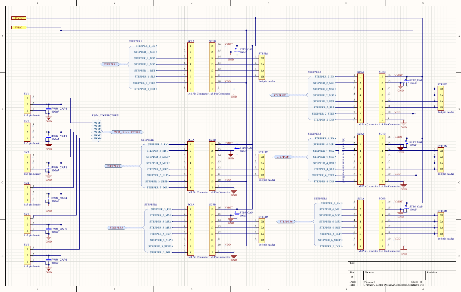The image size is (461, 292).
Task: Click the SC5B connector body
Action: [212, 231]
